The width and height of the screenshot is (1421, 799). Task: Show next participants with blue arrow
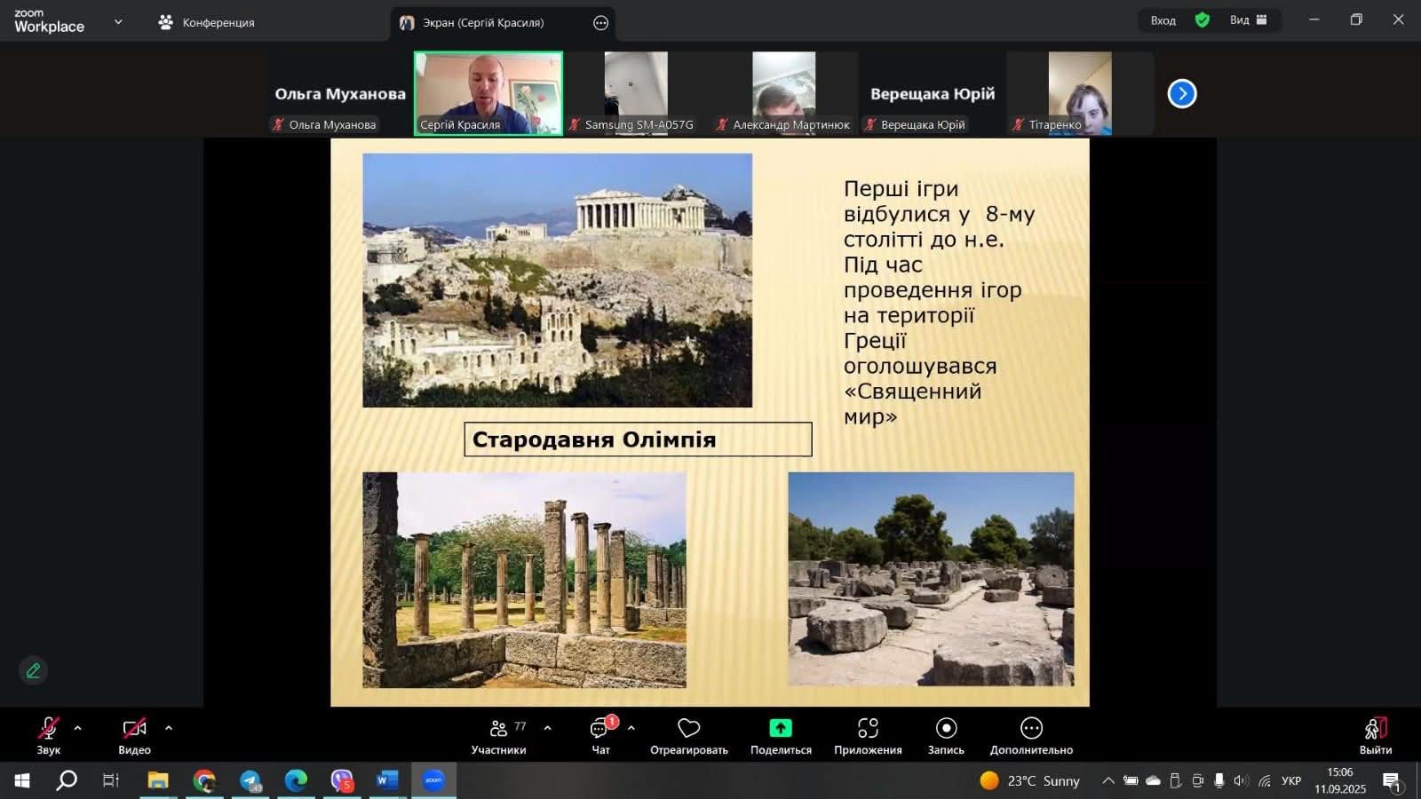click(1182, 93)
